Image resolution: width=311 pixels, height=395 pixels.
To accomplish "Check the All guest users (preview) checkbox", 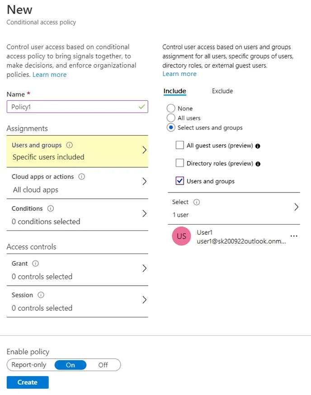I will (x=180, y=145).
